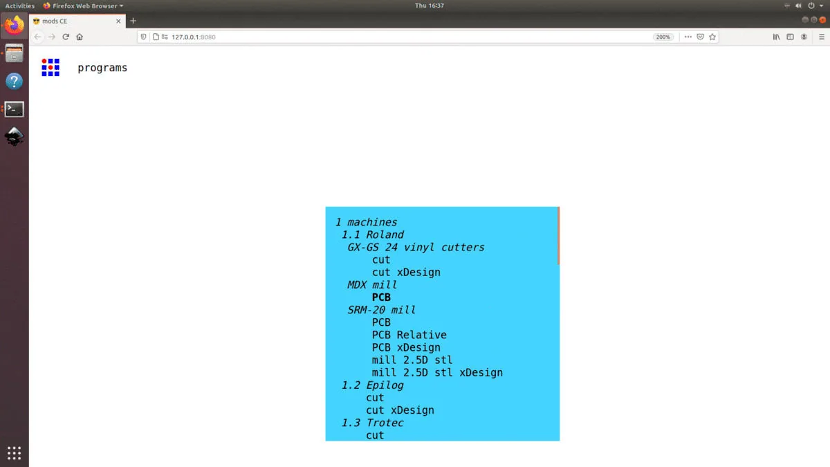The image size is (830, 467).
Task: Open Firefox Web Browser app menu
Action: tap(83, 6)
